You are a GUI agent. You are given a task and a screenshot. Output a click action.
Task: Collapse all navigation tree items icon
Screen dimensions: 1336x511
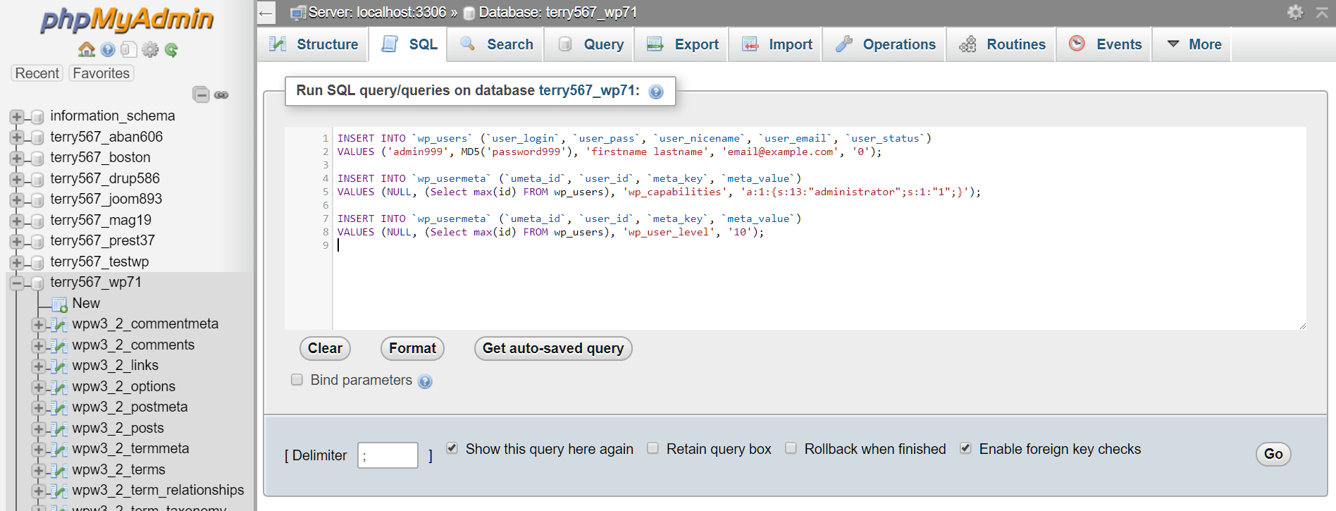click(x=201, y=94)
